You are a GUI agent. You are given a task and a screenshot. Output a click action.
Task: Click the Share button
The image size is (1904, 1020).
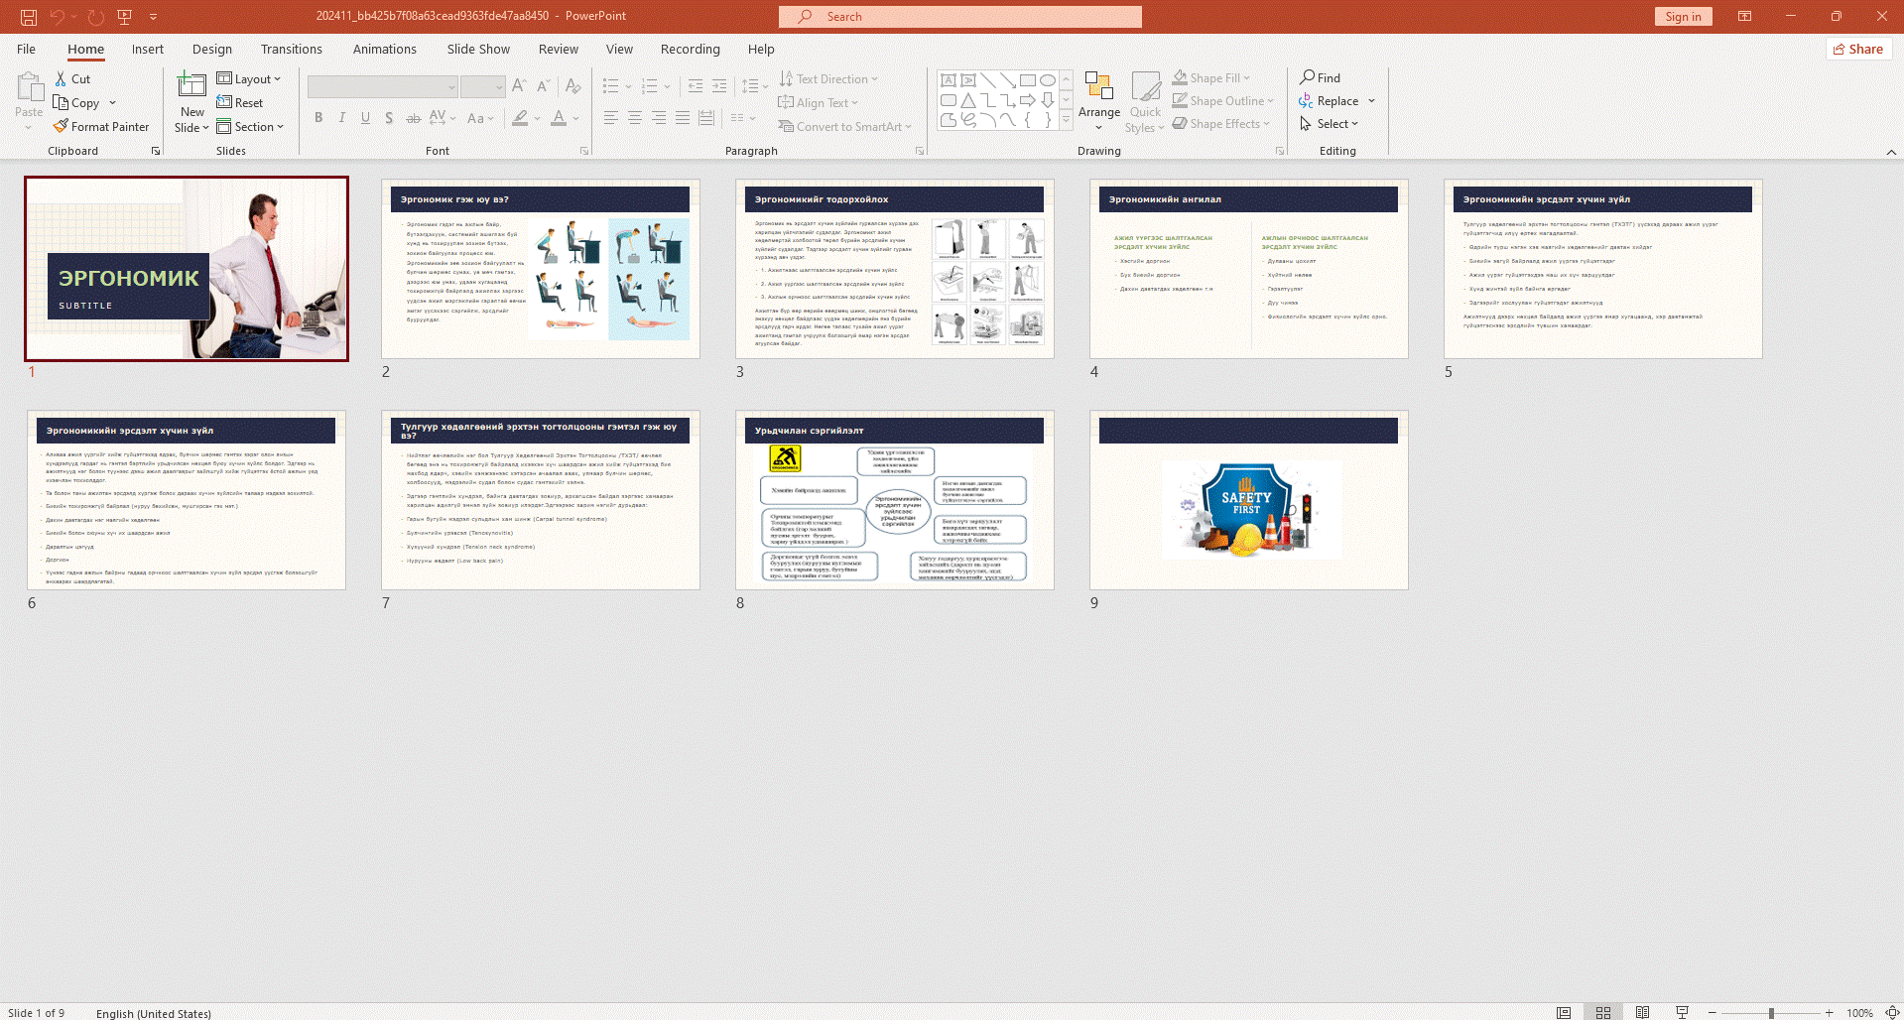pyautogui.click(x=1858, y=50)
